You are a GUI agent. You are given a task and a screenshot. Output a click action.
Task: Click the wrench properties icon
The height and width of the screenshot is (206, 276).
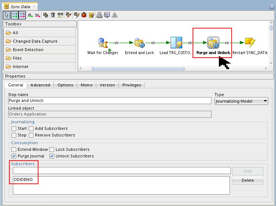point(106,15)
